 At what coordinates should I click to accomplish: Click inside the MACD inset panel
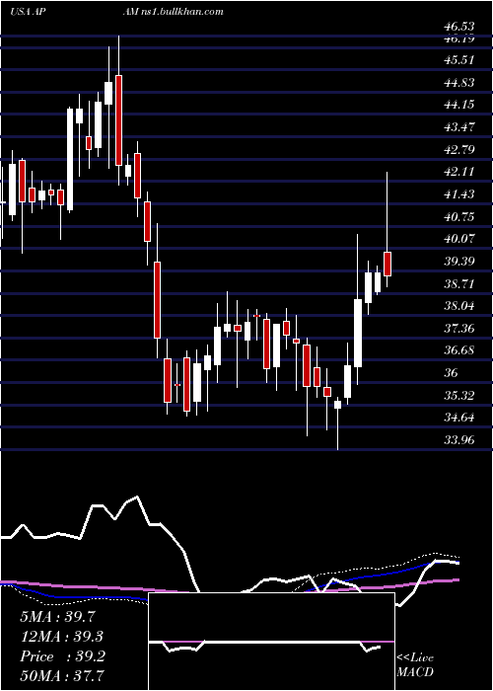[271, 642]
